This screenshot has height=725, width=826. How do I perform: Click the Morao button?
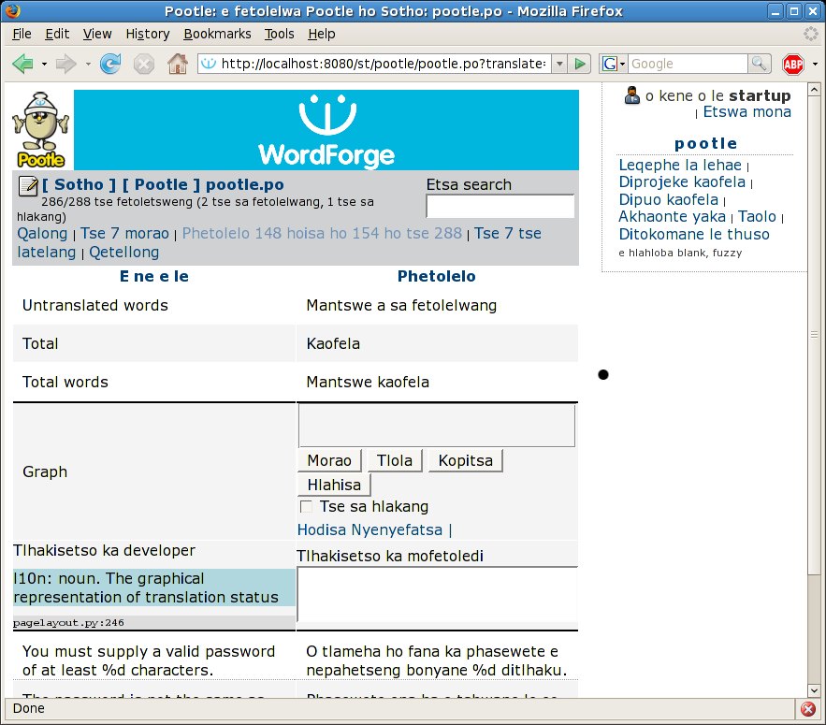tap(330, 460)
